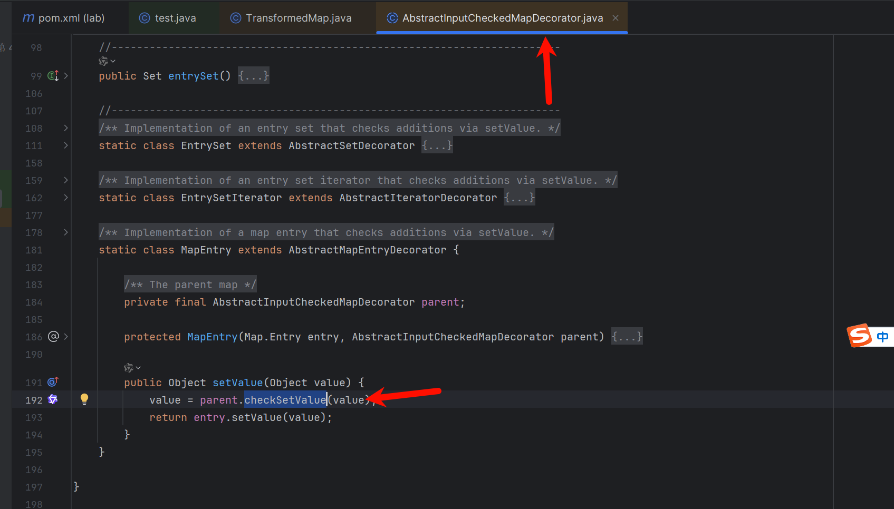Expand the MapEntry constructor fold on line 186
Viewport: 894px width, 509px height.
pyautogui.click(x=66, y=337)
